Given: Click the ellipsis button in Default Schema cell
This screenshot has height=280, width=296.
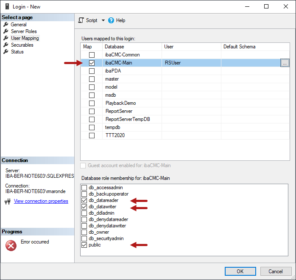Looking at the screenshot, I should tap(285, 63).
